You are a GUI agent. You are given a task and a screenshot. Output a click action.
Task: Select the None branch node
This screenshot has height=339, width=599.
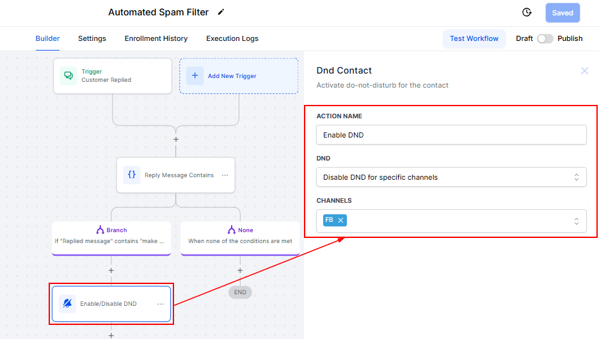pyautogui.click(x=240, y=235)
